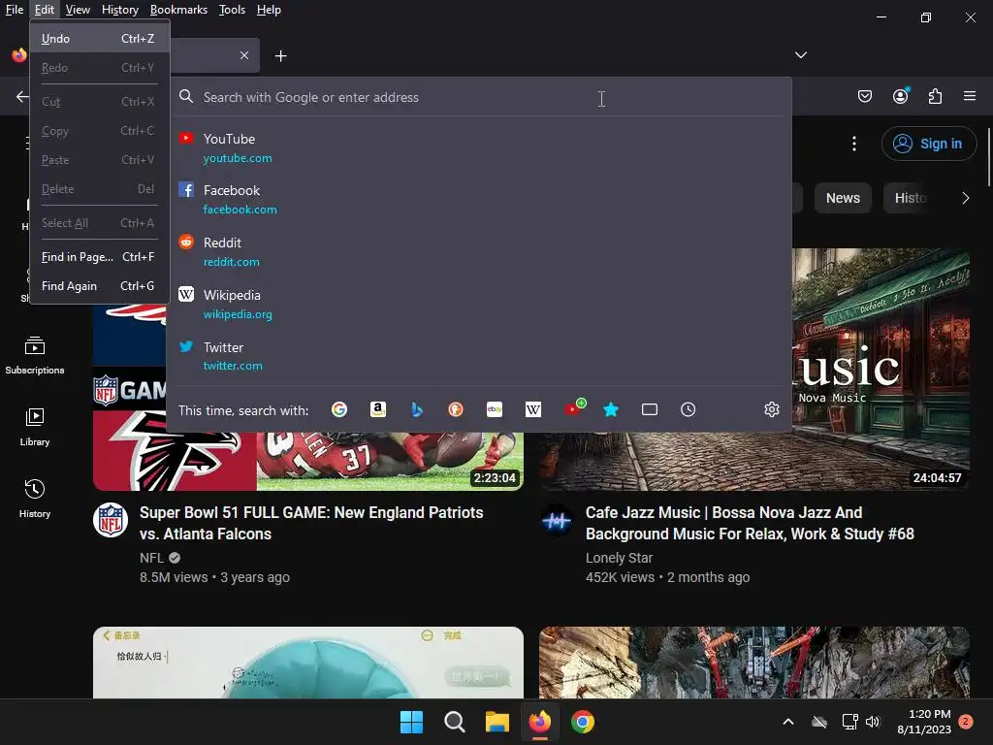Open Extensions puzzle icon
Image resolution: width=993 pixels, height=745 pixels.
[935, 96]
